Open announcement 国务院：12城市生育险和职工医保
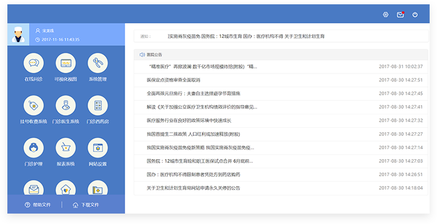Image resolution: width=437 pixels, height=224 pixels. [200, 161]
